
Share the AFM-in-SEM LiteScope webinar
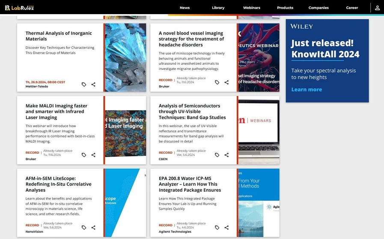point(93,227)
